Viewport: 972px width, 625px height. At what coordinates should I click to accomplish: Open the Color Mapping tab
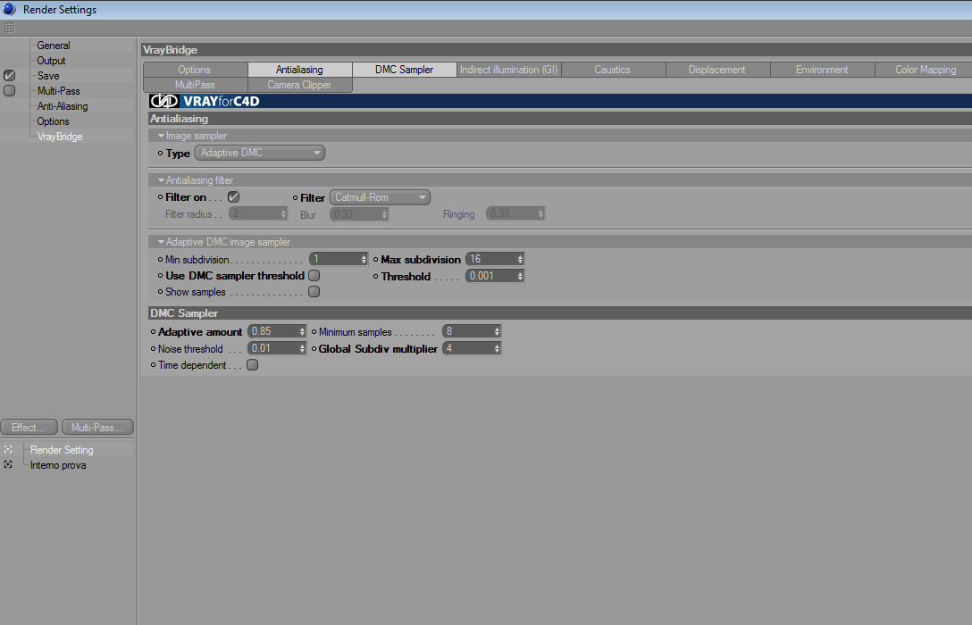click(x=926, y=70)
